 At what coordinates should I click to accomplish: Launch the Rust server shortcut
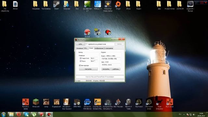tap(170, 103)
